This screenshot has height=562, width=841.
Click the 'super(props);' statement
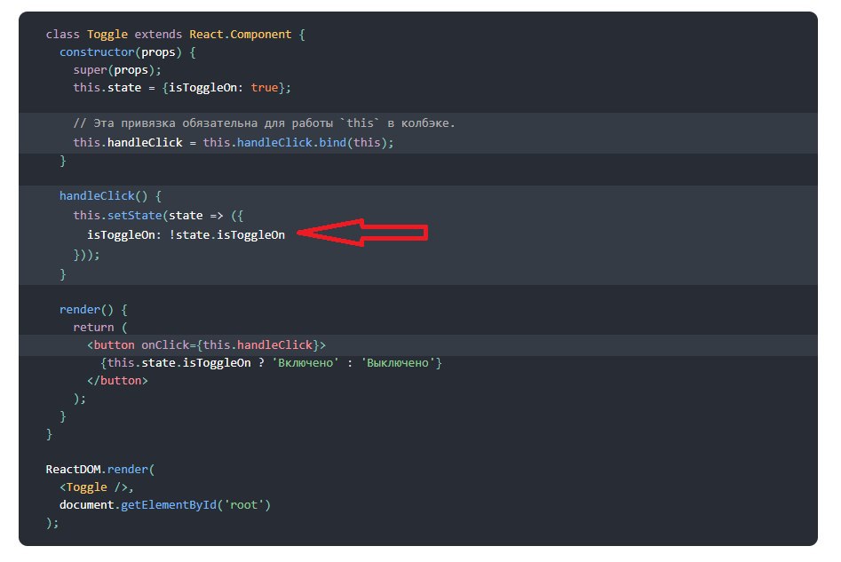pos(117,70)
